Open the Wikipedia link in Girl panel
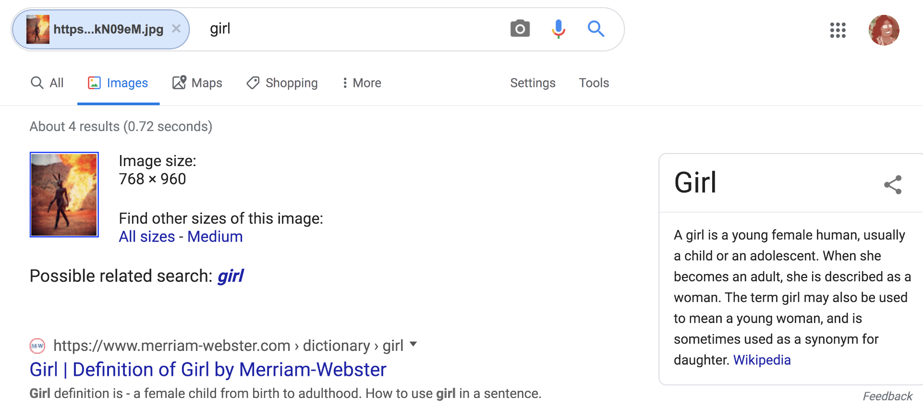 tap(762, 360)
